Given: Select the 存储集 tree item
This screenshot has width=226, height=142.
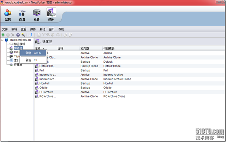Looking at the screenshot, I should (18, 64).
